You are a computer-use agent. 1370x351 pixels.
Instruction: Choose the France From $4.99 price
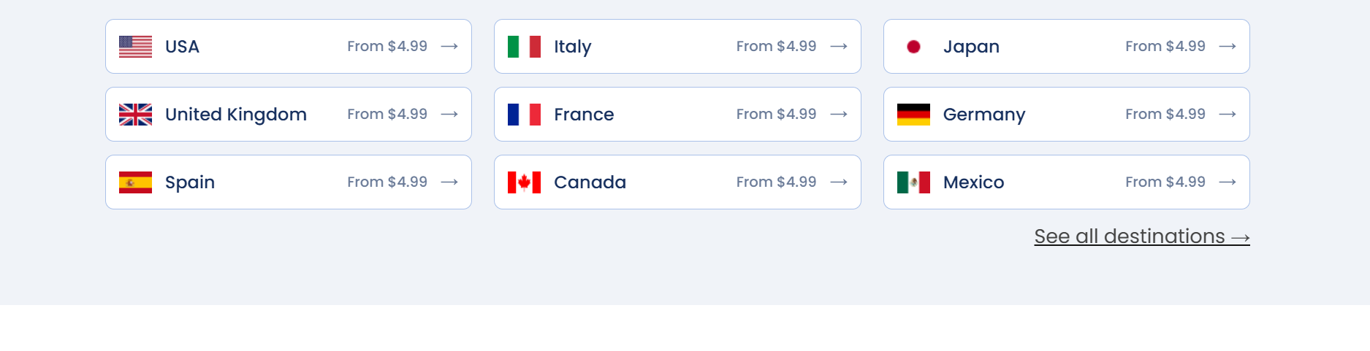776,114
